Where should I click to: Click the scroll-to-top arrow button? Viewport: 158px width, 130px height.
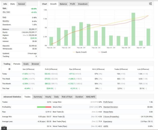(x=4, y=128)
